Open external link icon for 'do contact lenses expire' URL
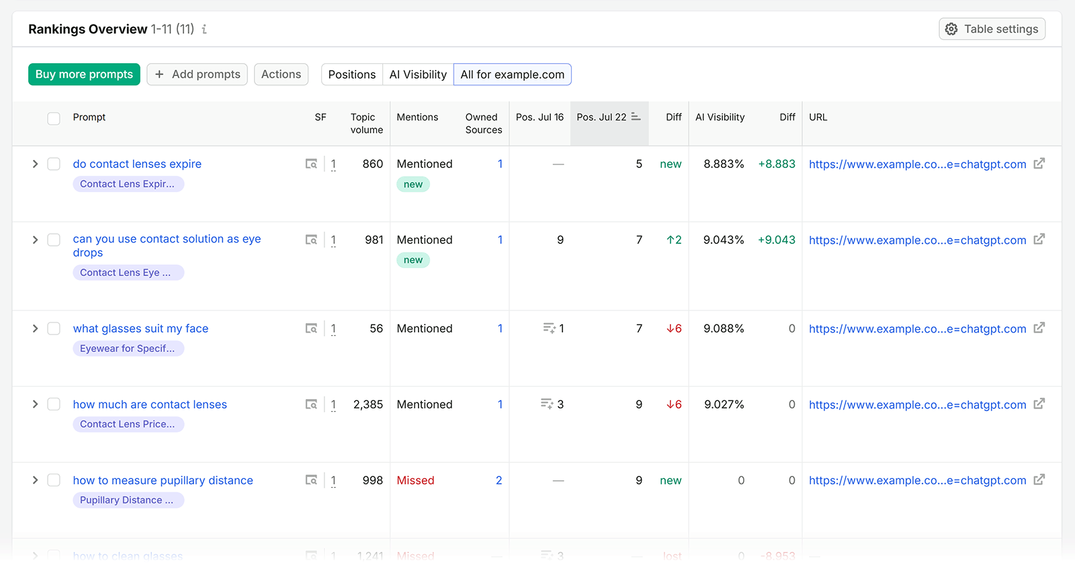Viewport: 1075px width, 569px height. pos(1039,163)
